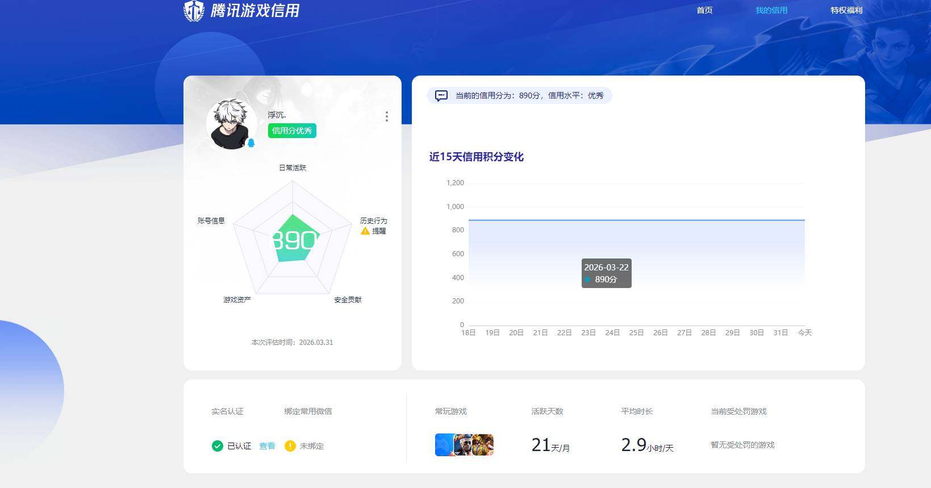931x488 pixels.
Task: Select the 安全贡献 radar axis label
Action: [x=348, y=299]
